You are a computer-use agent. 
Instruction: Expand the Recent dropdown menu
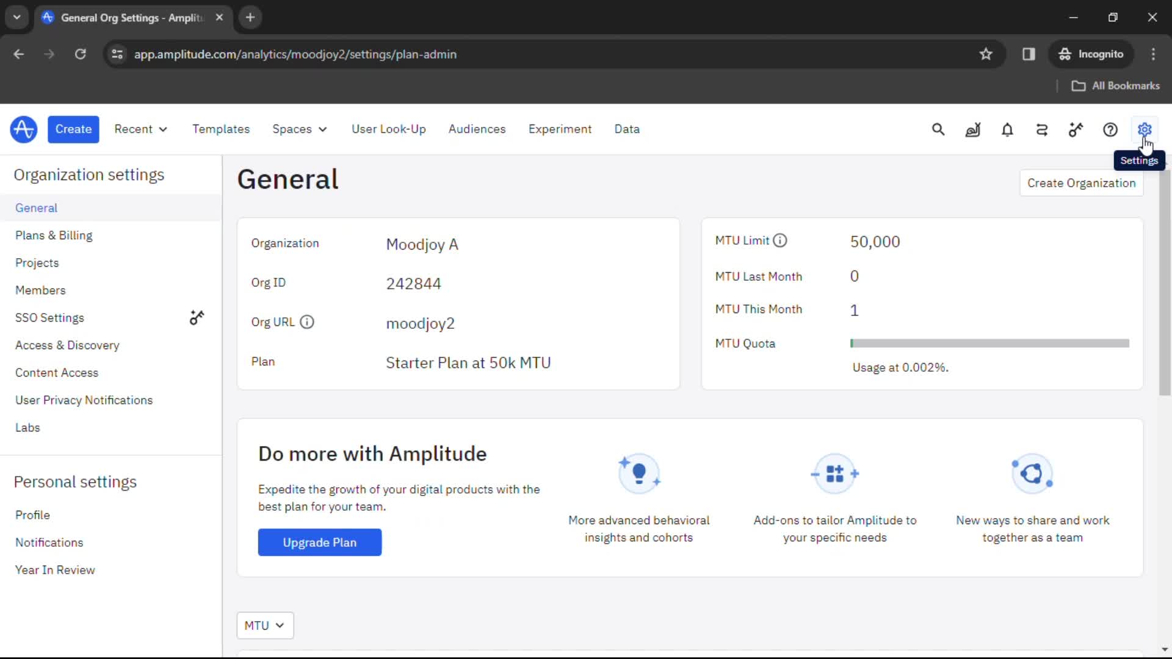click(140, 129)
